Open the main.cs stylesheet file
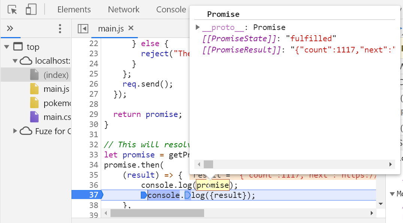 click(x=57, y=117)
